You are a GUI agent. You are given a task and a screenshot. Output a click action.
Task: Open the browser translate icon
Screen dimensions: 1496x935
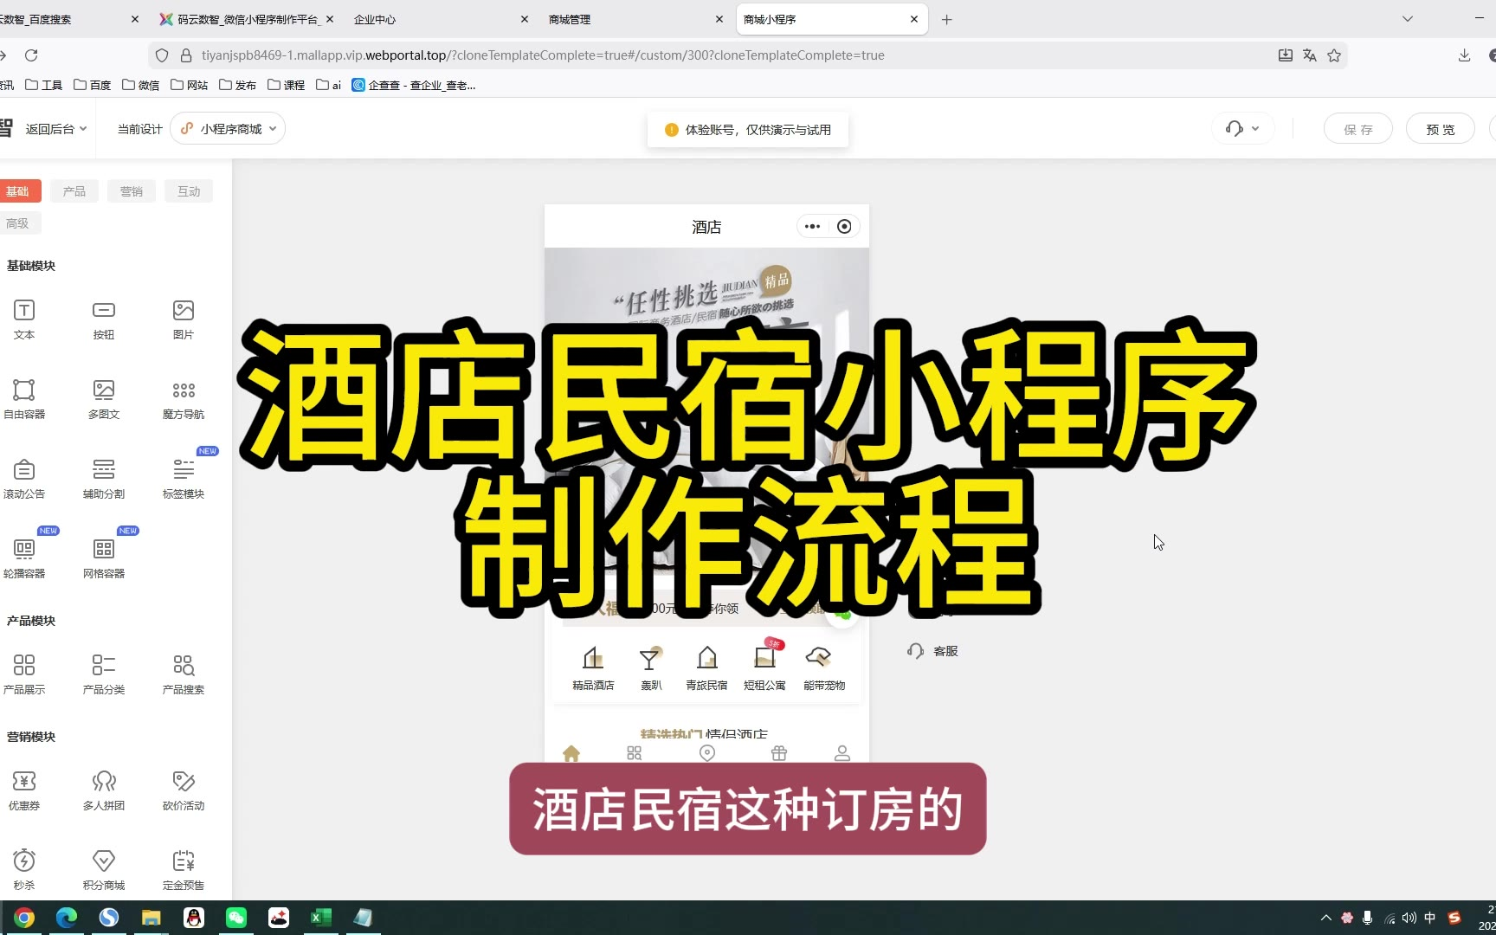coord(1310,55)
